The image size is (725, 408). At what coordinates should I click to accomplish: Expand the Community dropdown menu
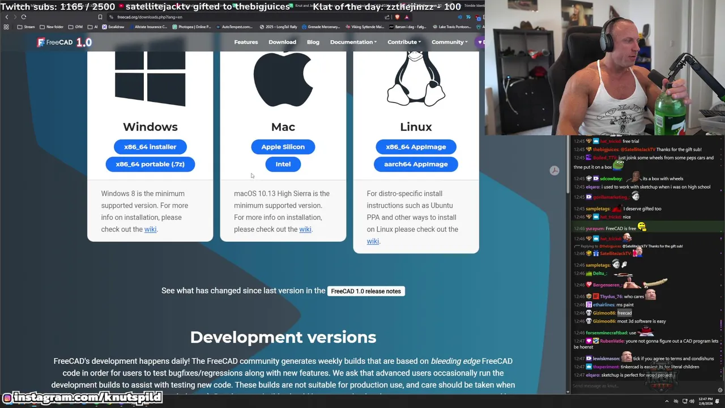pyautogui.click(x=450, y=42)
